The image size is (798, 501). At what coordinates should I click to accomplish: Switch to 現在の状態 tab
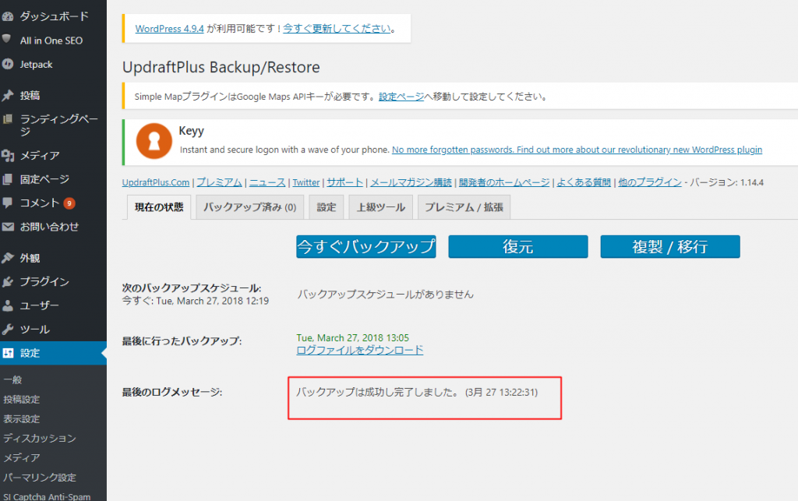[159, 207]
